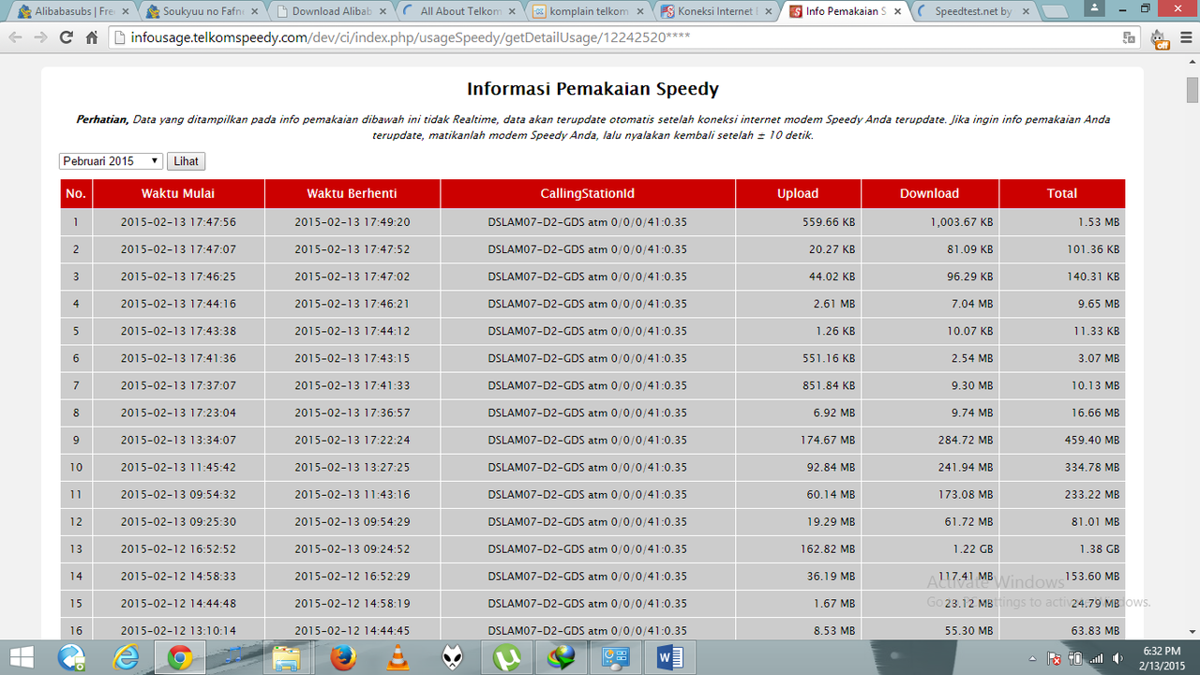This screenshot has width=1200, height=675.
Task: Go to the browser home page
Action: 92,37
